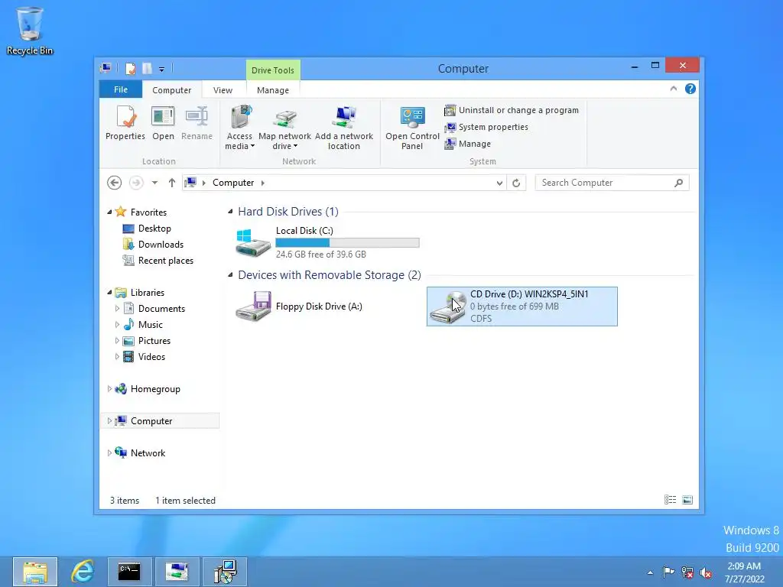Viewport: 783px width, 587px height.
Task: Select Downloads in Favorites
Action: coord(161,244)
